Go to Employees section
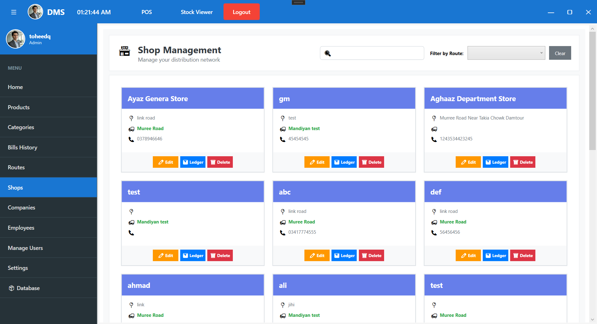The width and height of the screenshot is (597, 324). (49, 228)
